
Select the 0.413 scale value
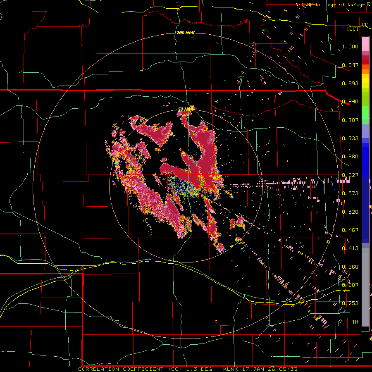350,248
